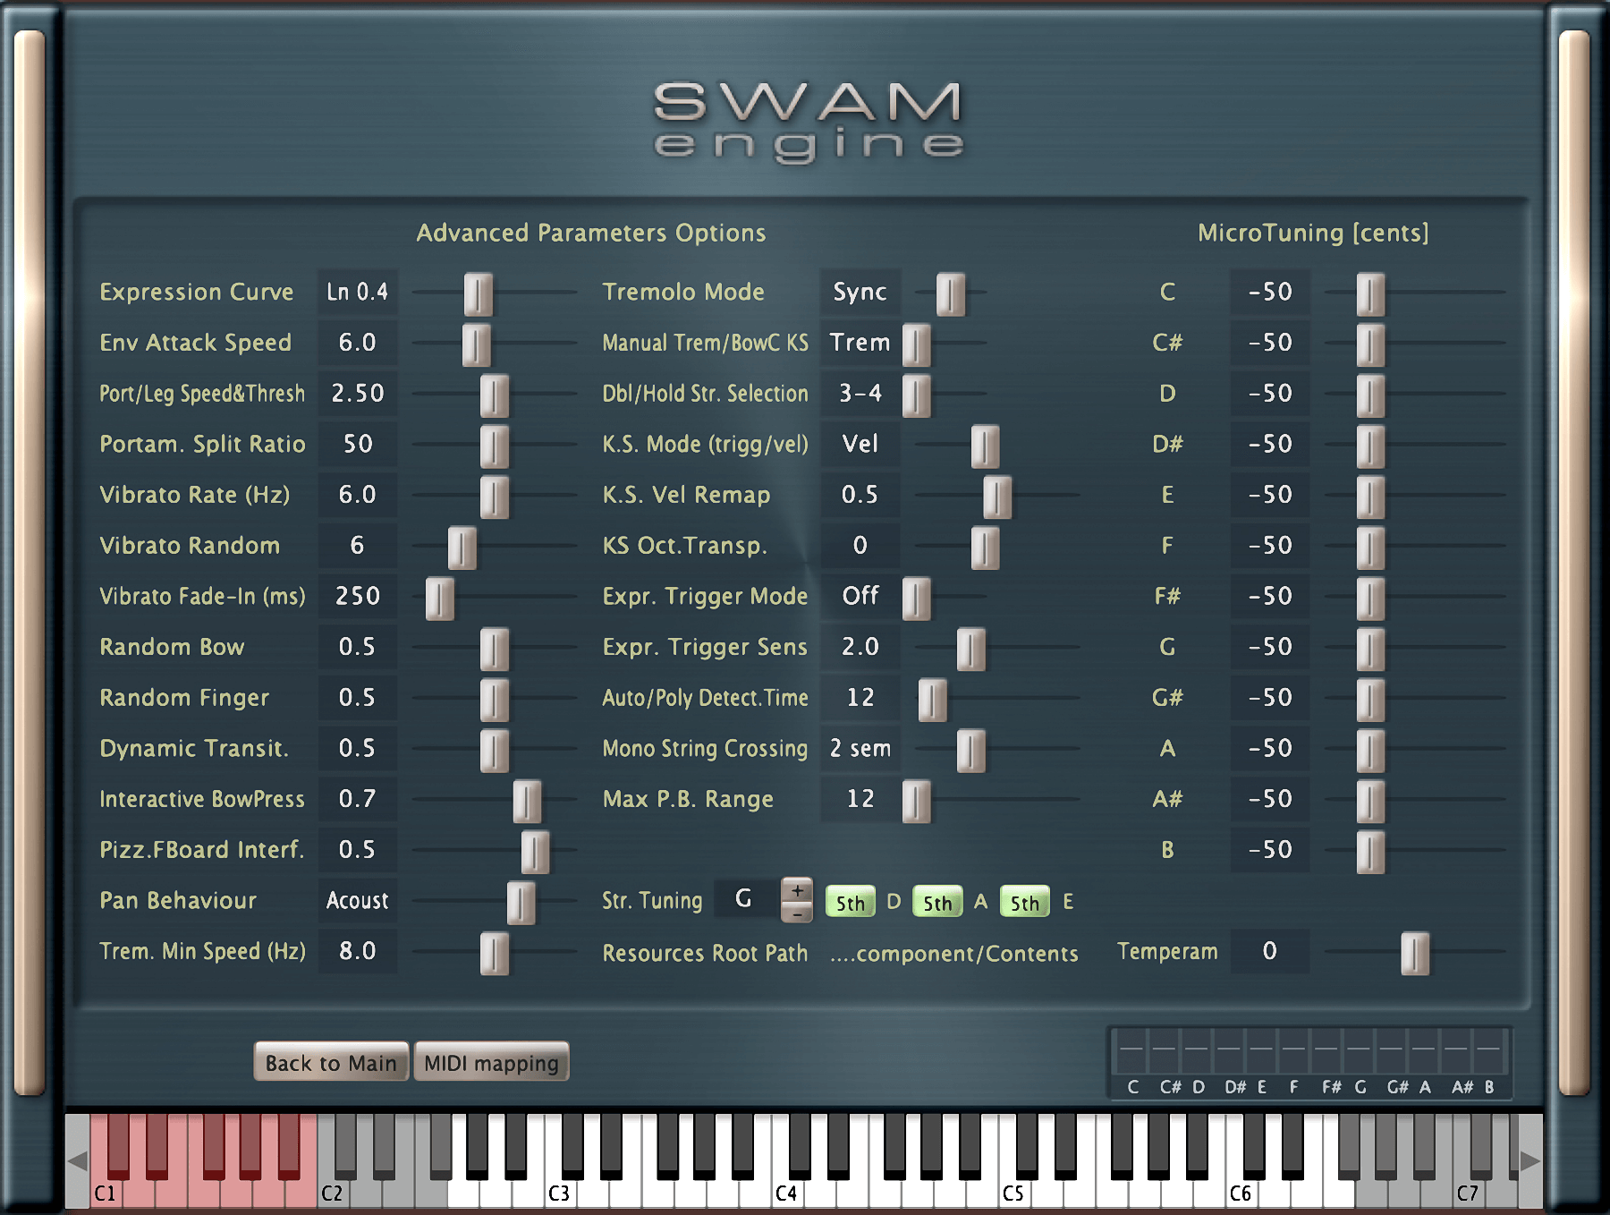Click the Pan Behaviour value showing Acoust
The width and height of the screenshot is (1610, 1215).
357,901
